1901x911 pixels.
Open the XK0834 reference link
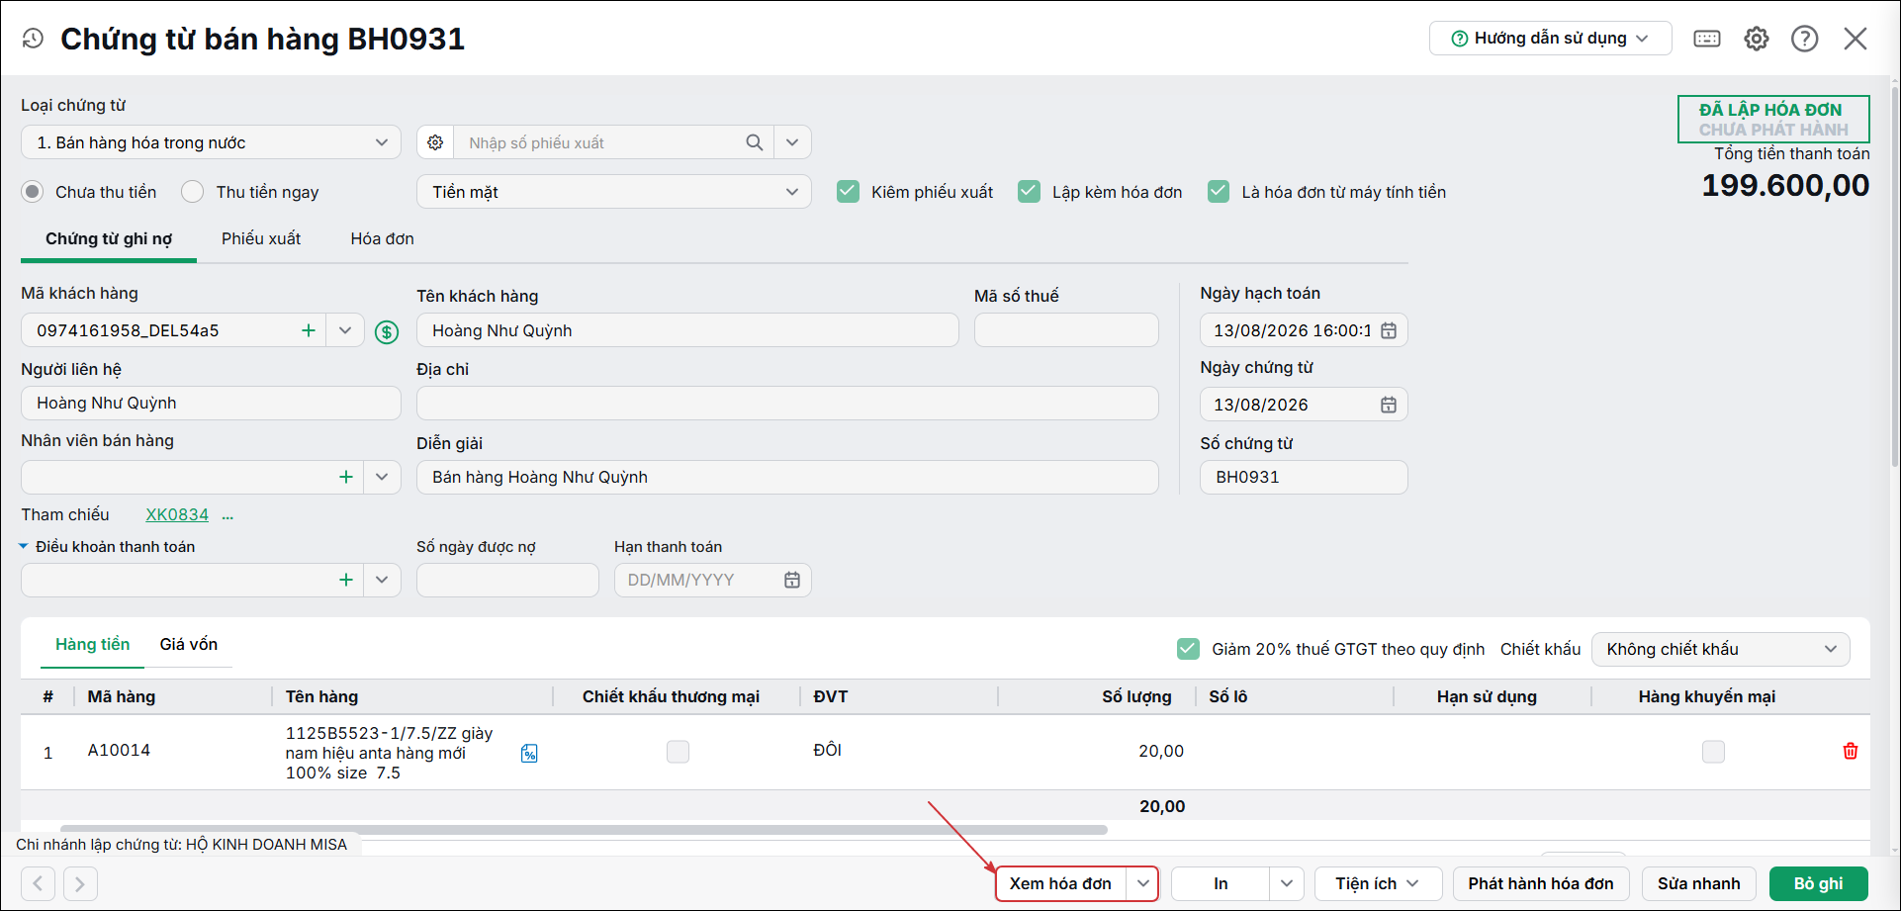pos(177,514)
